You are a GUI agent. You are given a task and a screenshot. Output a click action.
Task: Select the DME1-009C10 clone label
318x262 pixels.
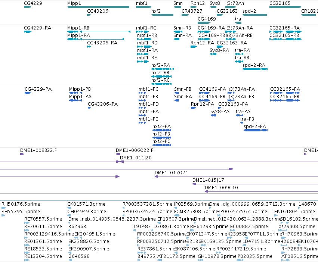tap(221, 188)
